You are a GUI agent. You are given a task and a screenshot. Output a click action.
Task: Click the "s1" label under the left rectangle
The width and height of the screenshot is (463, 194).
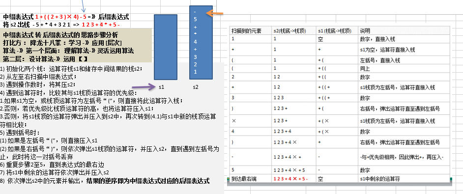(x=161, y=87)
